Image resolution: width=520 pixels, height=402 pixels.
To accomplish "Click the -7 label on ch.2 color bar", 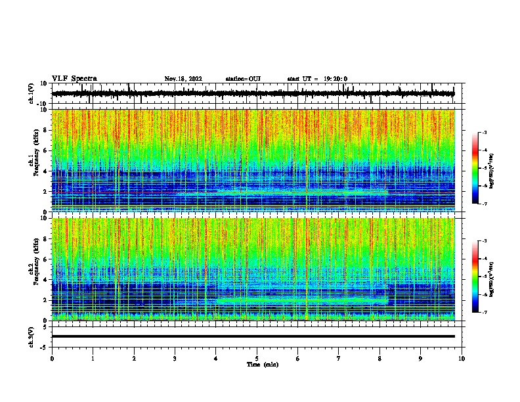I will 484,312.
